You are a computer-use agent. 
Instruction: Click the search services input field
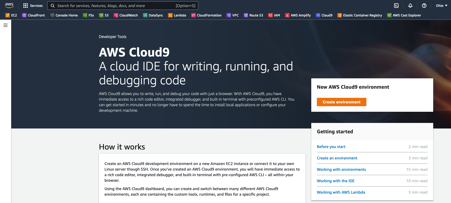pyautogui.click(x=123, y=6)
